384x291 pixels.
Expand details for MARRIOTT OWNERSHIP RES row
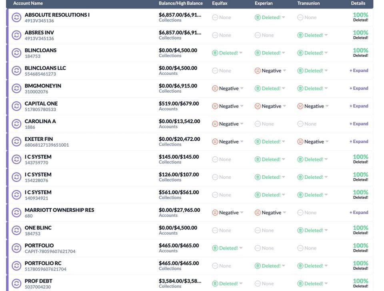(359, 213)
